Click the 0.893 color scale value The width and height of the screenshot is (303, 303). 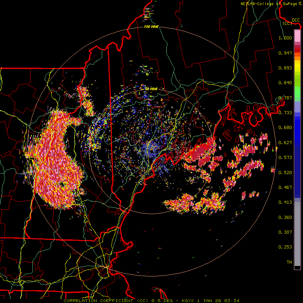tap(285, 68)
